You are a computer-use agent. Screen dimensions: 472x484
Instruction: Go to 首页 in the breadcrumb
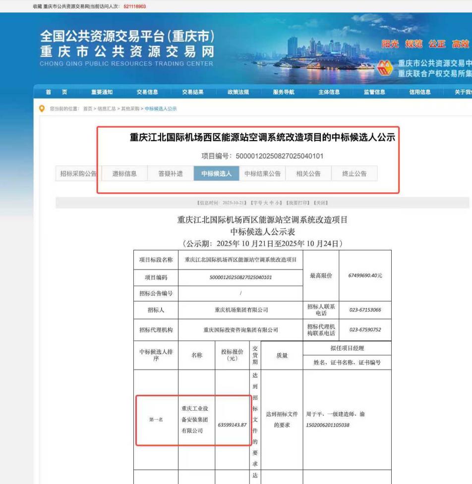point(88,108)
